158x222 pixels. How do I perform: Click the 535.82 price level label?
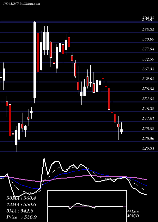pyautogui.click(x=148, y=128)
